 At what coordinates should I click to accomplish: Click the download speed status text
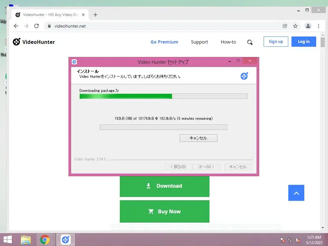[164, 119]
